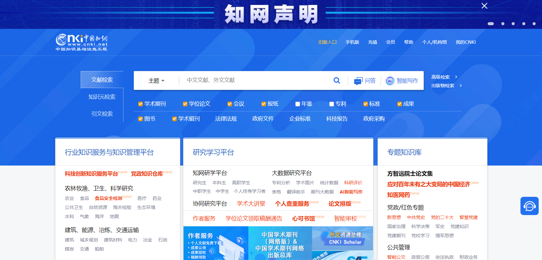Switch to the 文献检索 tab
Viewport: 542px width, 260px height.
click(102, 80)
